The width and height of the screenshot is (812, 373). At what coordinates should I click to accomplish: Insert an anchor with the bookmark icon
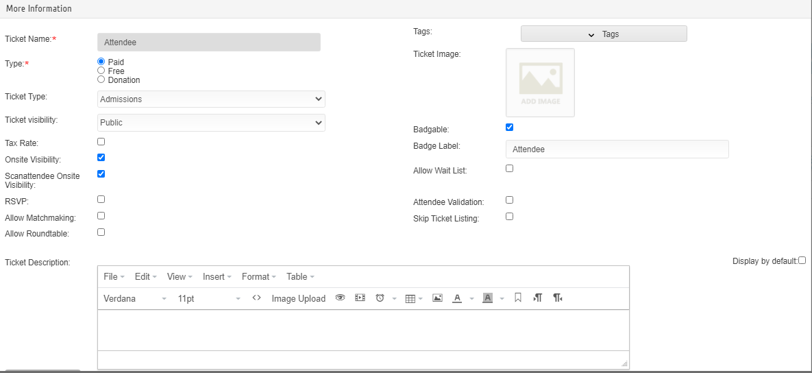(517, 298)
